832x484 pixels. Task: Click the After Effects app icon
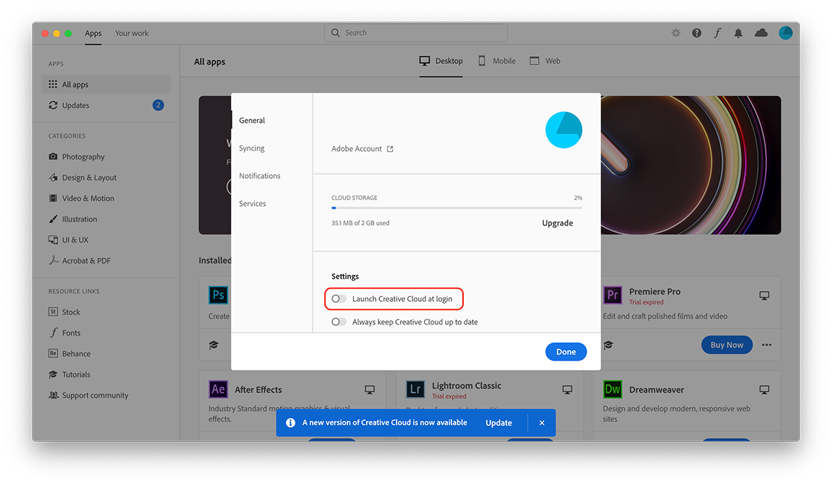[x=218, y=389]
